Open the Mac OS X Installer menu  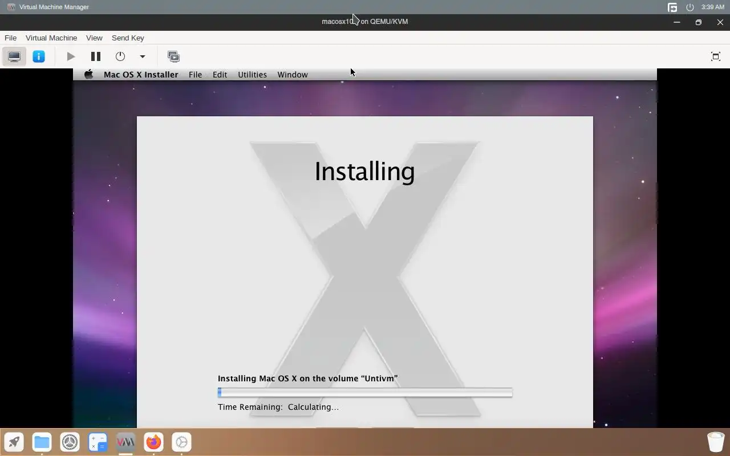pos(141,75)
